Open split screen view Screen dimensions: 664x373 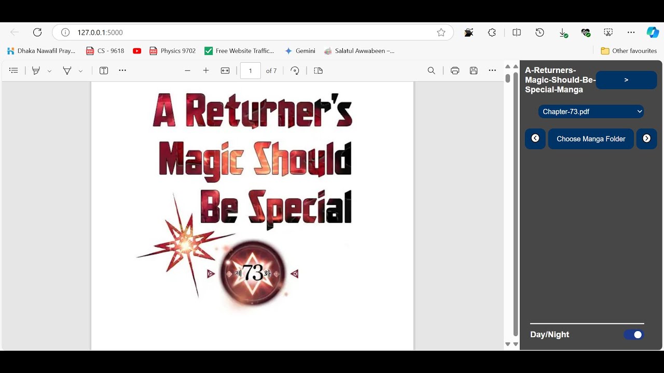[x=517, y=32]
